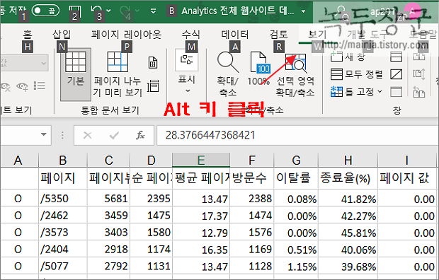The image size is (439, 280).
Task: Toggle the AutoSave switch
Action: 45,11
